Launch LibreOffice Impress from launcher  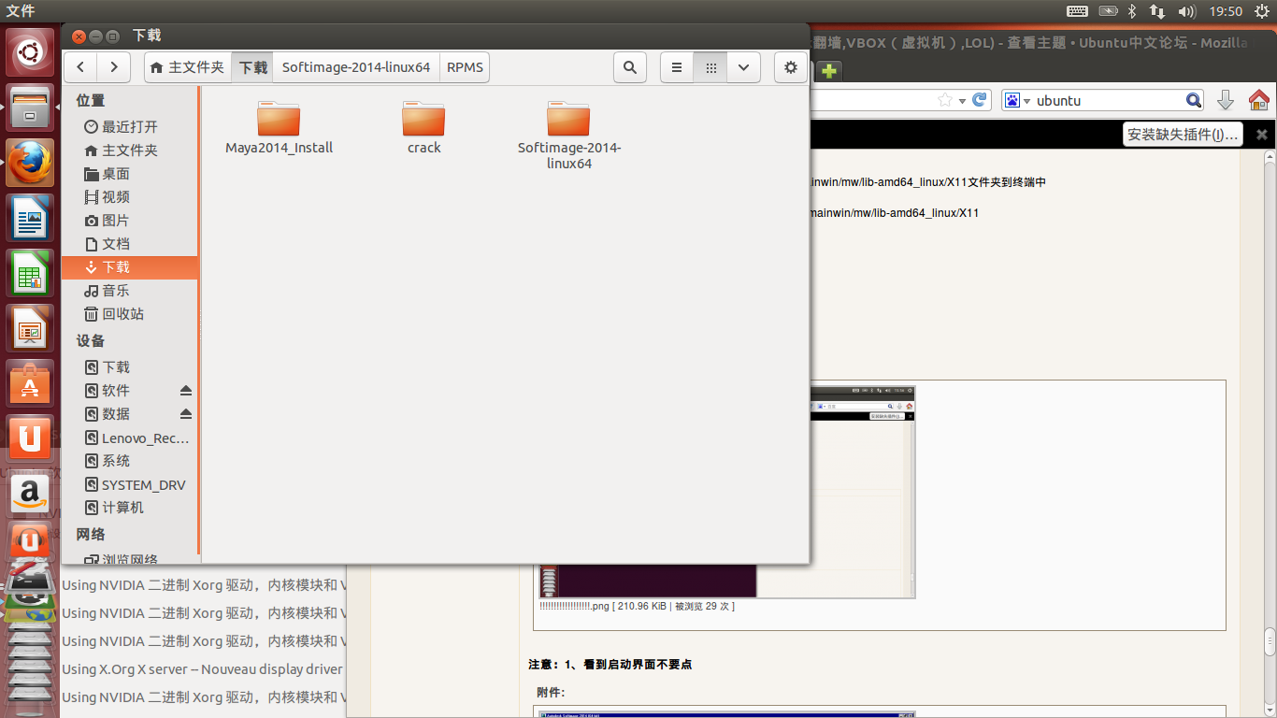(30, 328)
